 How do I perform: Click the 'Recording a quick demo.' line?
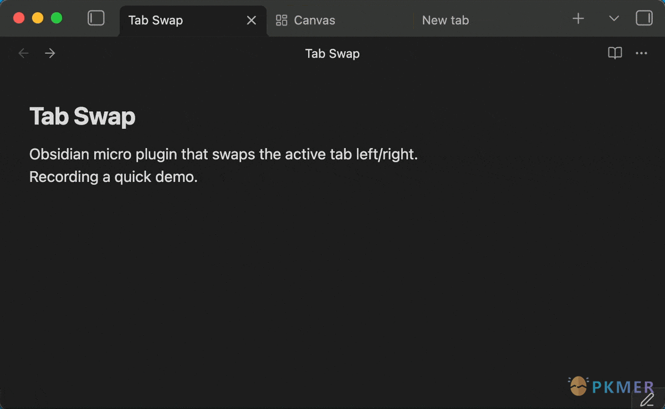(x=114, y=177)
